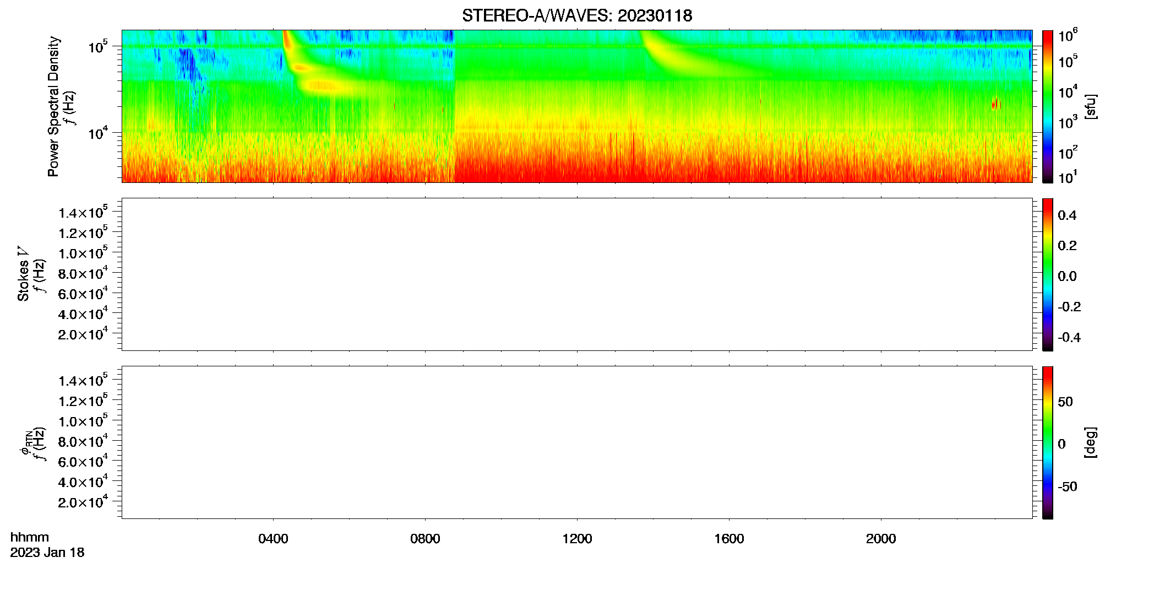Click the 2.0×10^4 tick in the Stokes V panel
The width and height of the screenshot is (1154, 595).
[83, 334]
